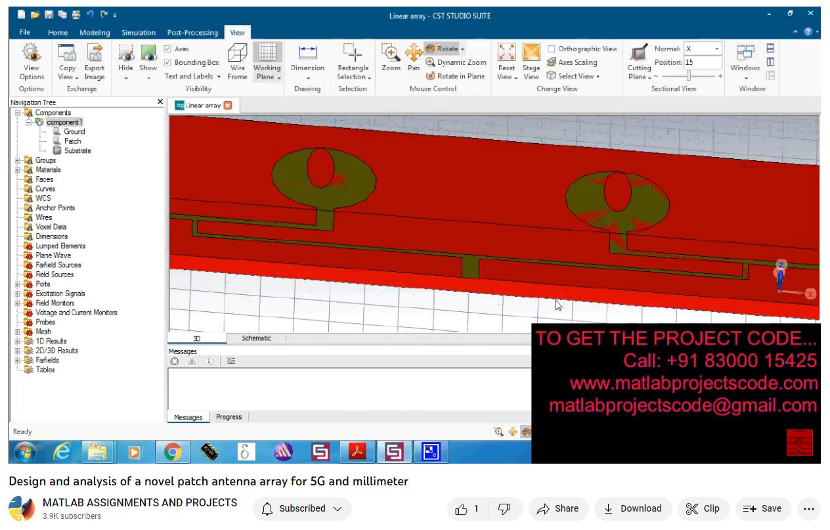Image resolution: width=830 pixels, height=530 pixels.
Task: Open the Rotate mode dropdown arrow
Action: (x=462, y=49)
